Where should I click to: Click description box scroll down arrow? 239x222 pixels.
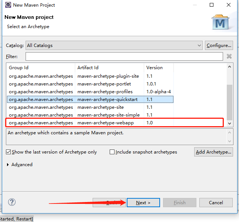click(x=229, y=141)
